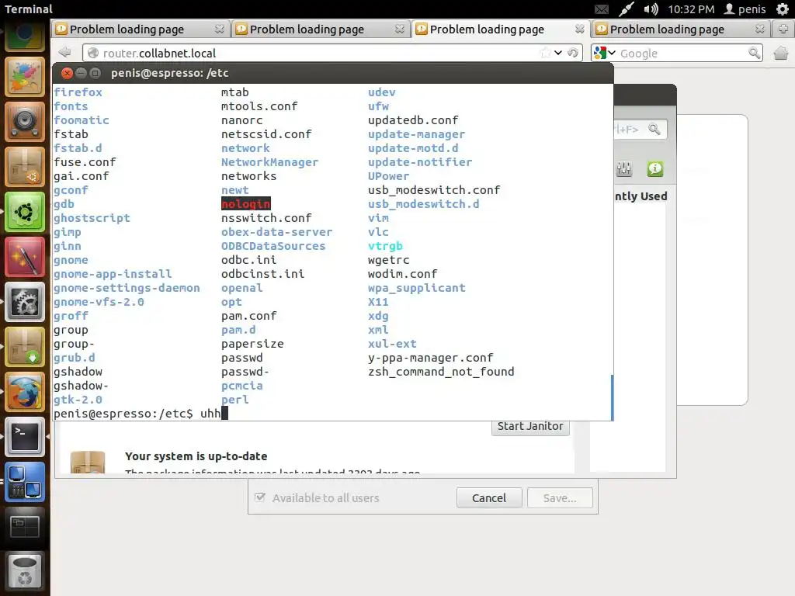Open the blue remote desktop monitors icon
The image size is (795, 596).
(x=24, y=482)
